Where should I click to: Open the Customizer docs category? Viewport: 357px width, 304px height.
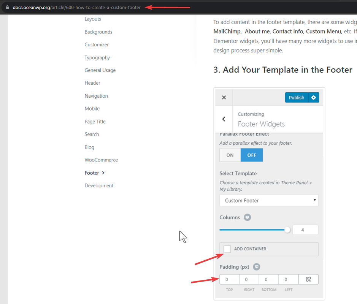click(x=97, y=44)
